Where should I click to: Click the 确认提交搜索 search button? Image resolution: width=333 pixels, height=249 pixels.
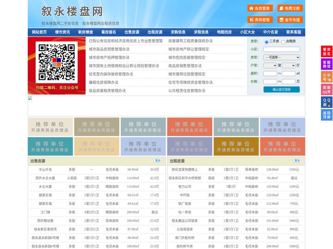(x=282, y=89)
